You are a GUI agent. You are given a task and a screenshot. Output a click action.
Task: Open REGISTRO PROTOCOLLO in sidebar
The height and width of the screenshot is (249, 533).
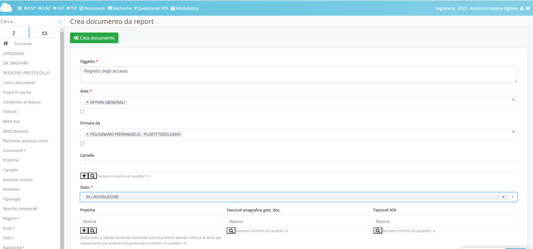pos(26,73)
